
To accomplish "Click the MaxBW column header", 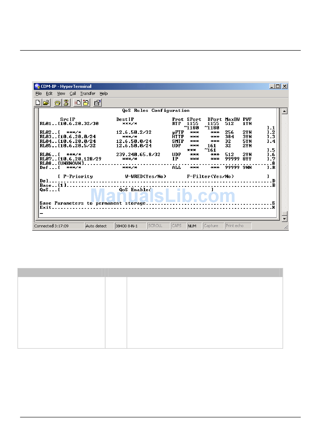I will [232, 119].
